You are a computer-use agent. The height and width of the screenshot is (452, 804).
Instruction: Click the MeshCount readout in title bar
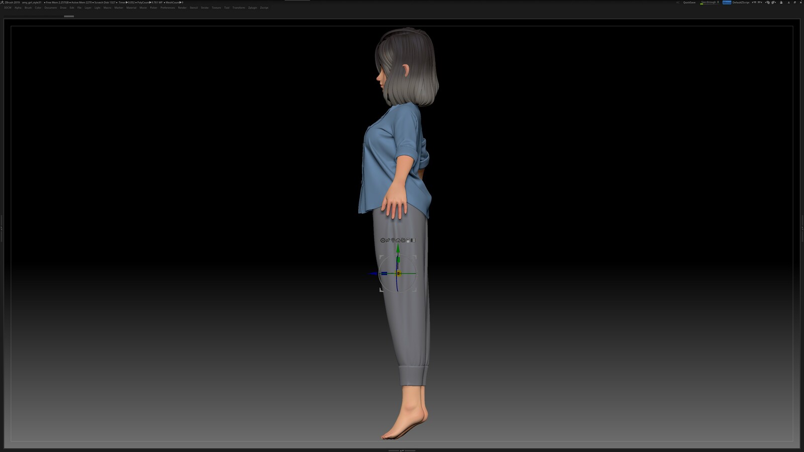pos(174,3)
